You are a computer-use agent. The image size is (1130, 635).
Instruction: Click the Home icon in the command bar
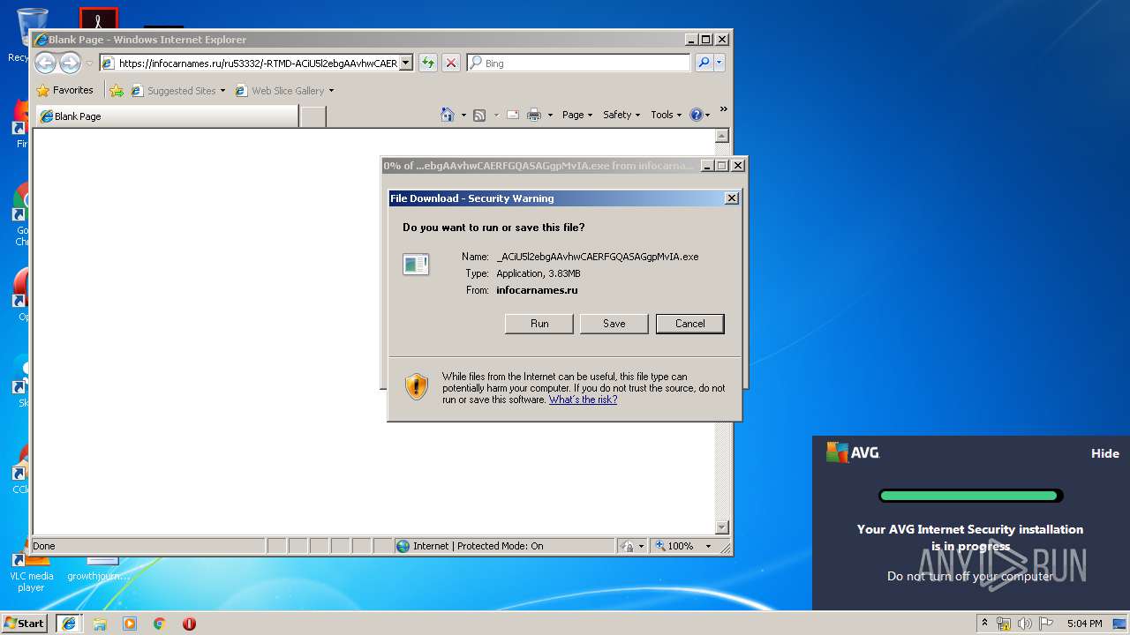pos(448,115)
